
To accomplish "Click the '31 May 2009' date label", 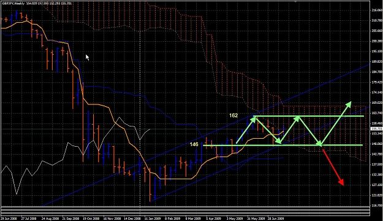I will [256, 219].
